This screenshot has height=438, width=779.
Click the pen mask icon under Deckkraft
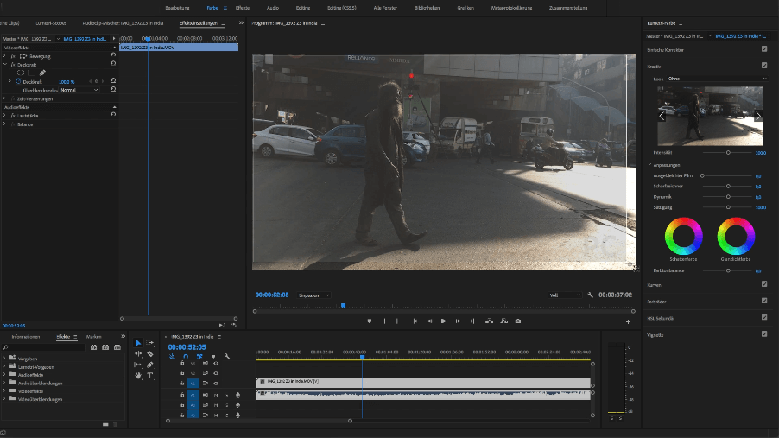(x=42, y=73)
